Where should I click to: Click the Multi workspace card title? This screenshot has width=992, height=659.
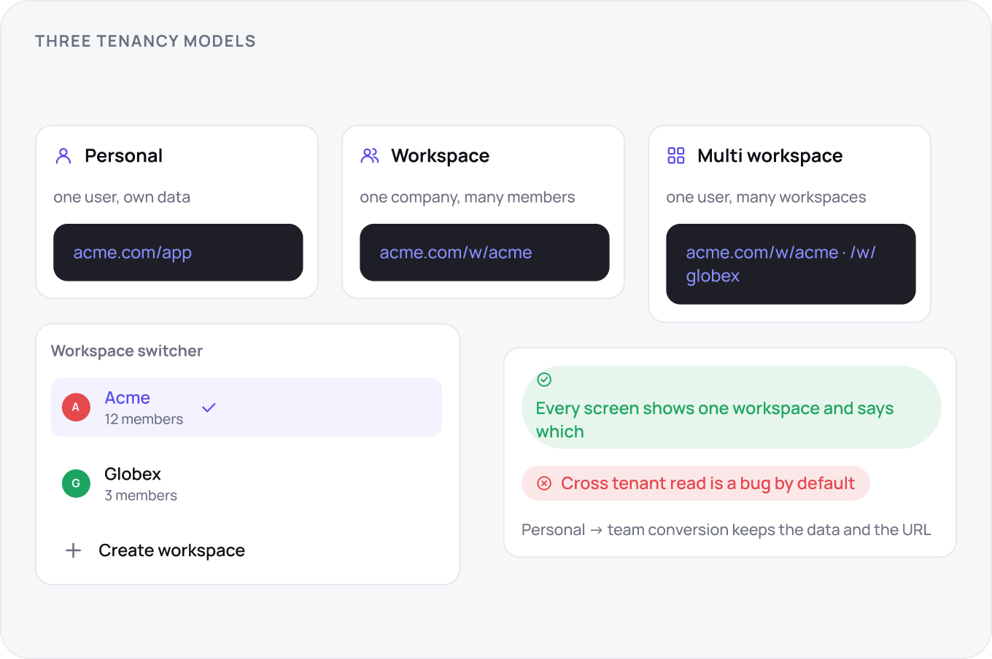click(770, 156)
